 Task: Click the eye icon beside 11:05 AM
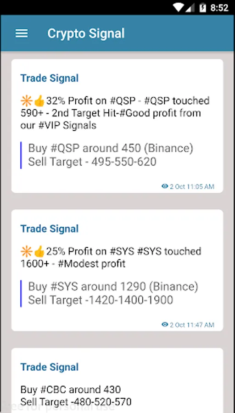[x=165, y=186]
